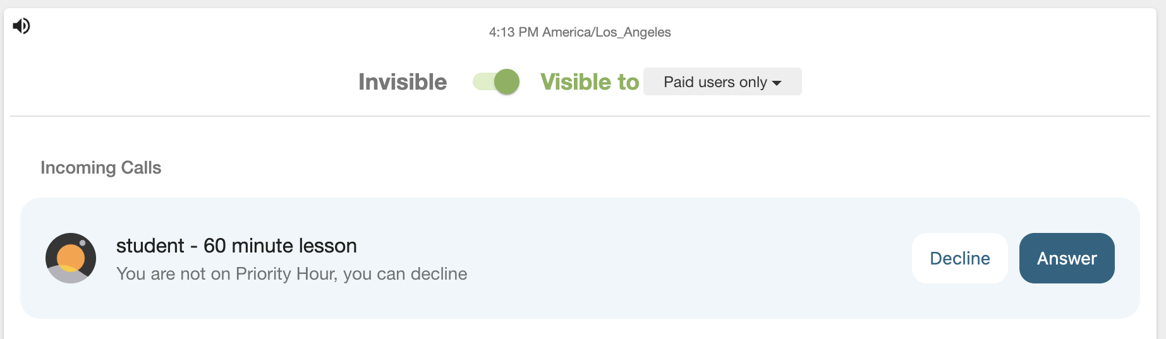Decline the incoming student call
The image size is (1166, 339).
click(960, 258)
